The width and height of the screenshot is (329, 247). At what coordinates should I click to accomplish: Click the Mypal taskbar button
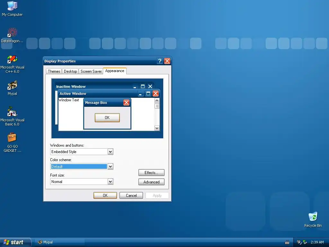click(59, 242)
